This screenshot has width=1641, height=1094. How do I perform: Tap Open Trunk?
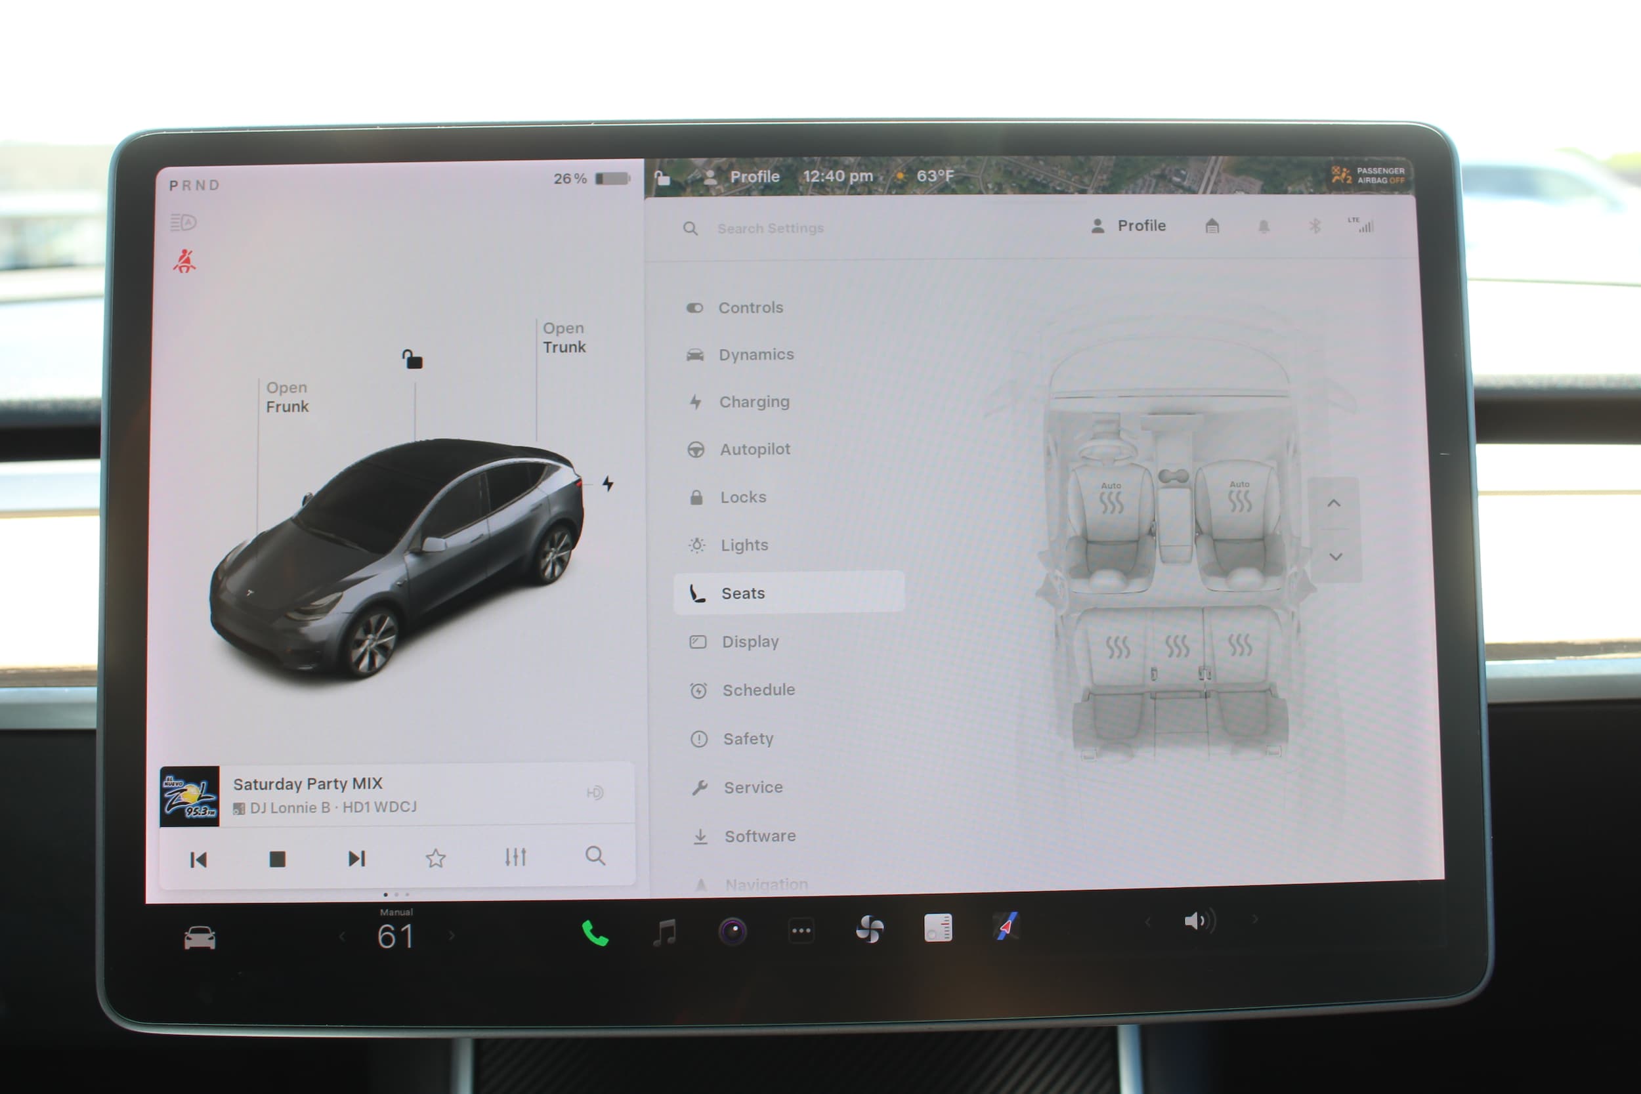tap(564, 338)
